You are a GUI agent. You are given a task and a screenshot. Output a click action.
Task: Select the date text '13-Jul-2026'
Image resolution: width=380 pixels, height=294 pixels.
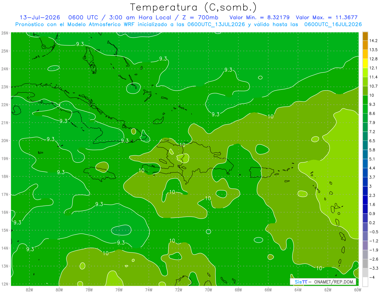40,17
